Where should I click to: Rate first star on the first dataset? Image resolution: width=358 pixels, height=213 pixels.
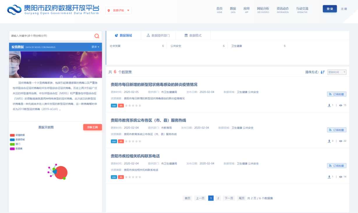click(126, 105)
